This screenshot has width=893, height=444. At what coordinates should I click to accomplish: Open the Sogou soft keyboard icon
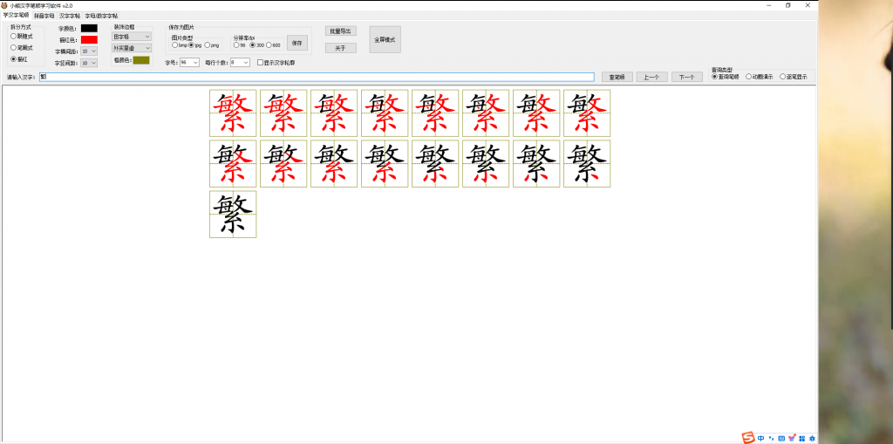point(781,438)
